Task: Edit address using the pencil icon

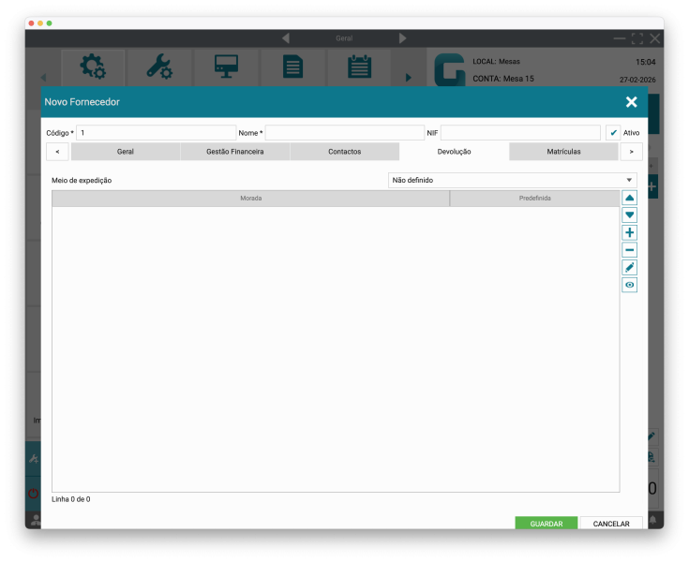Action: point(629,268)
